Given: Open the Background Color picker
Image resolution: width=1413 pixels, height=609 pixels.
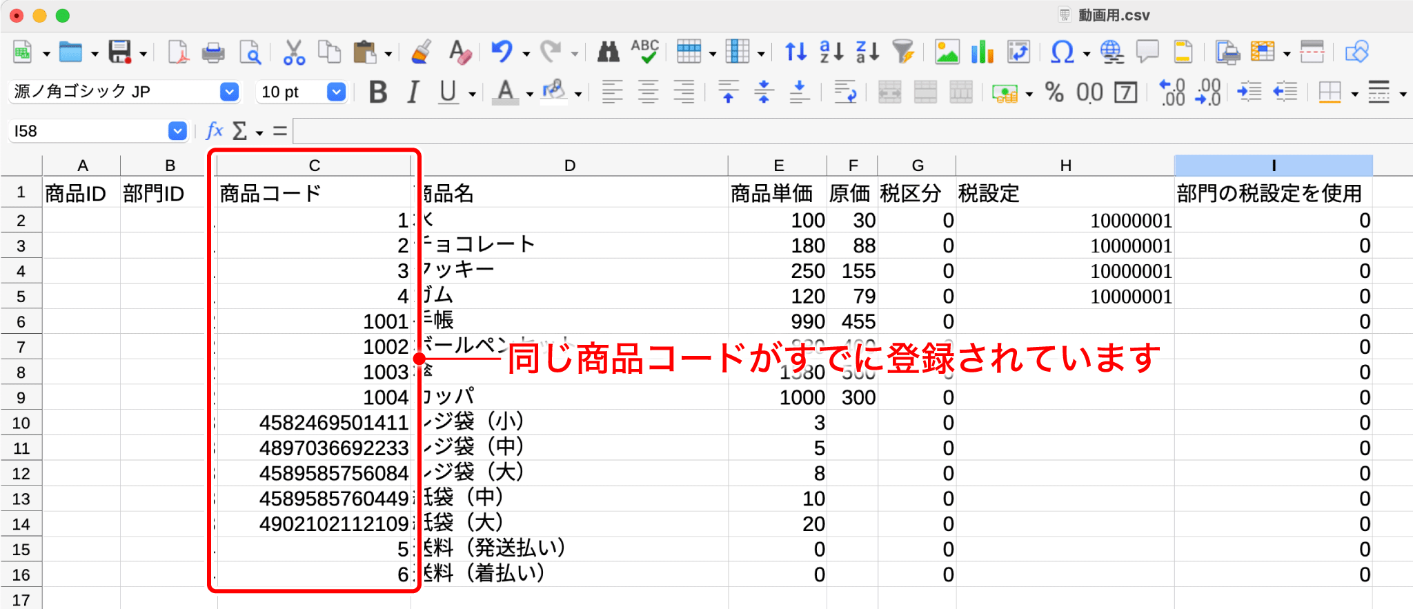Looking at the screenshot, I should tap(554, 92).
